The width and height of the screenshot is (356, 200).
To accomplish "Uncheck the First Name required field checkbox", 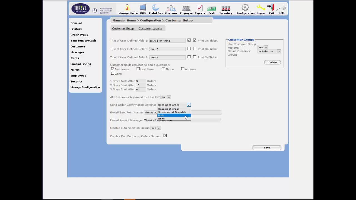I will pyautogui.click(x=113, y=69).
